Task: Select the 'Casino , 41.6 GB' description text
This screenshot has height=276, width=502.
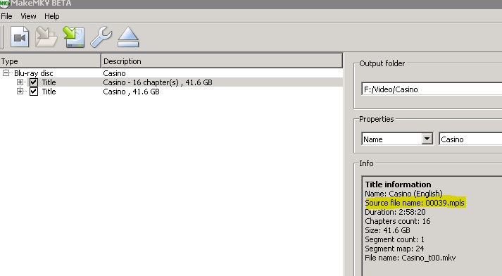Action: point(131,92)
